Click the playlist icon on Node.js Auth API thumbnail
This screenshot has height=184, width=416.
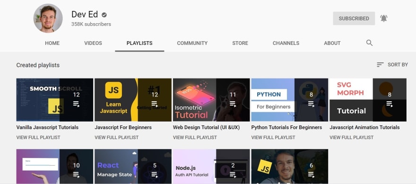[x=233, y=175]
